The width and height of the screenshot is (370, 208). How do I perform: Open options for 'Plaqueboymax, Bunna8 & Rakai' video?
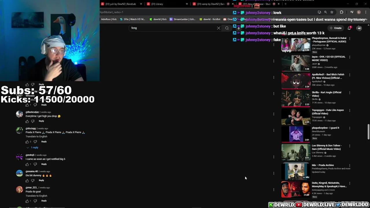pos(350,38)
